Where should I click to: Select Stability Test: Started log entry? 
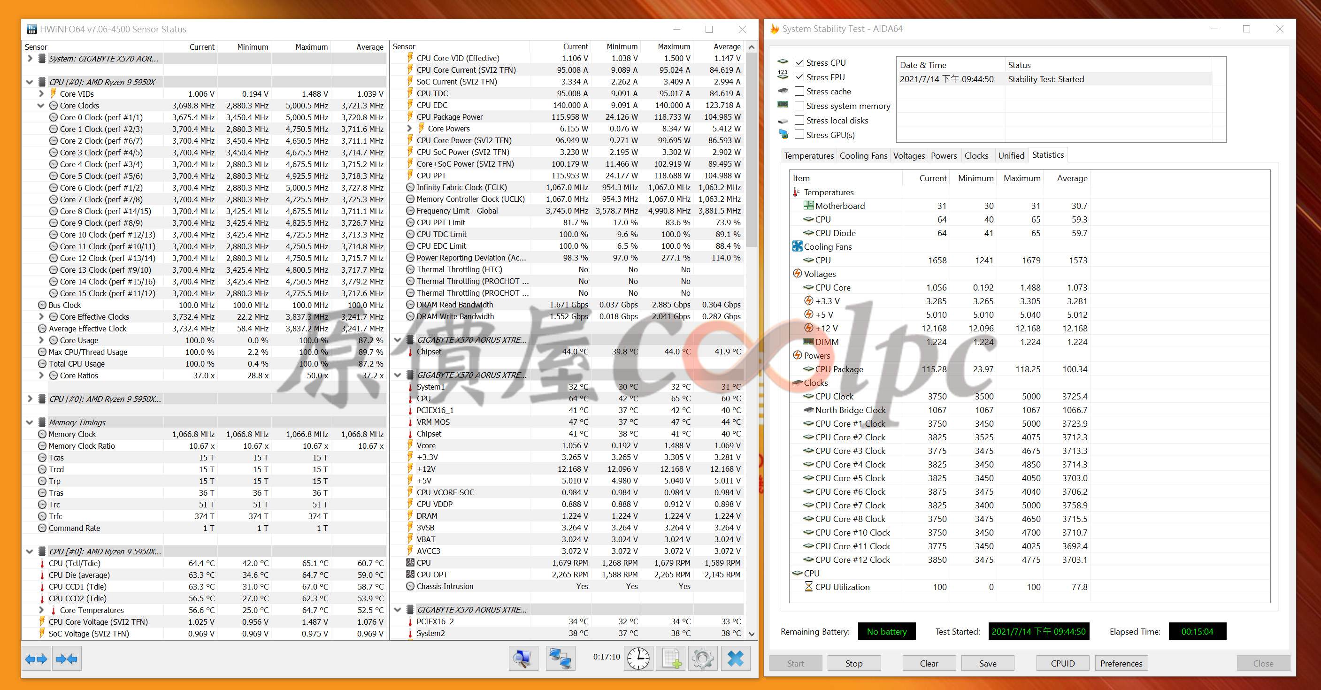coord(1054,79)
